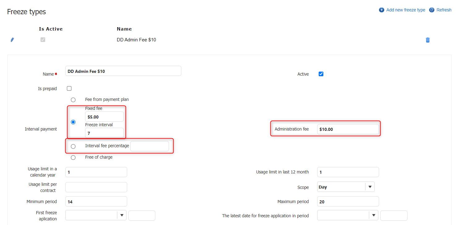Select the Free of charge option
This screenshot has width=457, height=225.
pos(73,157)
